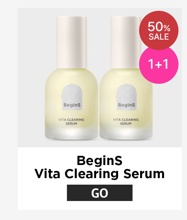Click frosted glass base of right bottle
187x220 pixels.
(126, 133)
